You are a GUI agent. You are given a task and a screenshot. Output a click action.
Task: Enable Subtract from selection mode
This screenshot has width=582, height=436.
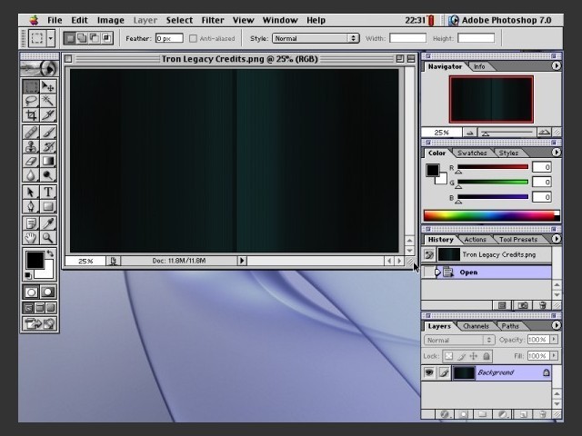pyautogui.click(x=95, y=38)
